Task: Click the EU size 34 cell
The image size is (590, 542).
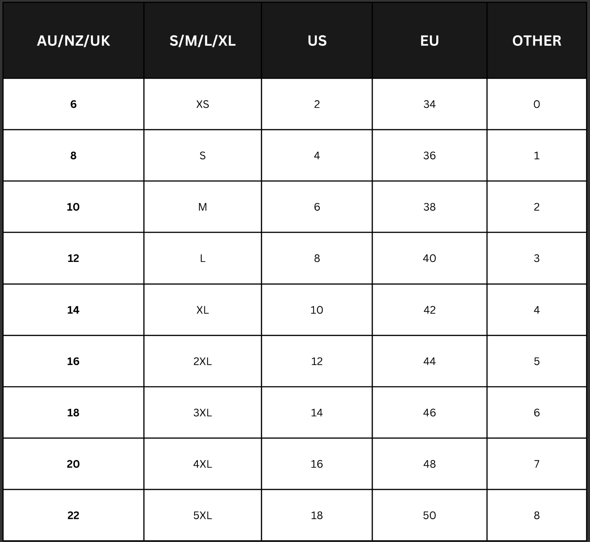Action: pyautogui.click(x=429, y=104)
